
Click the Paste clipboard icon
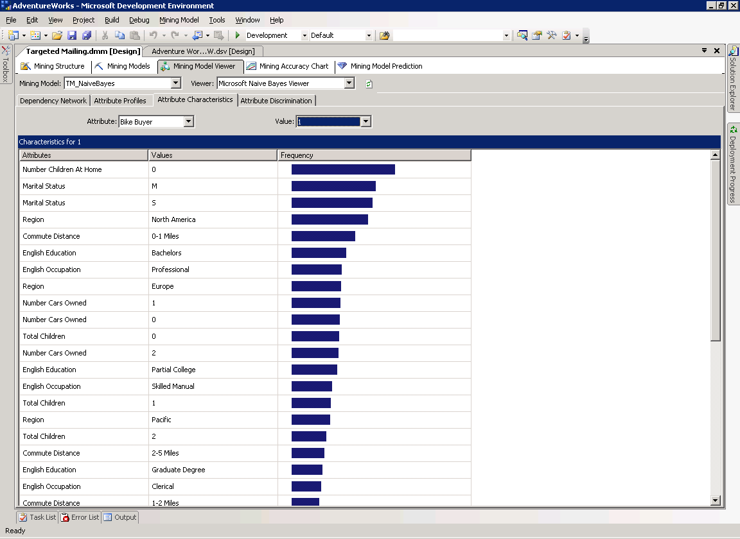point(135,35)
